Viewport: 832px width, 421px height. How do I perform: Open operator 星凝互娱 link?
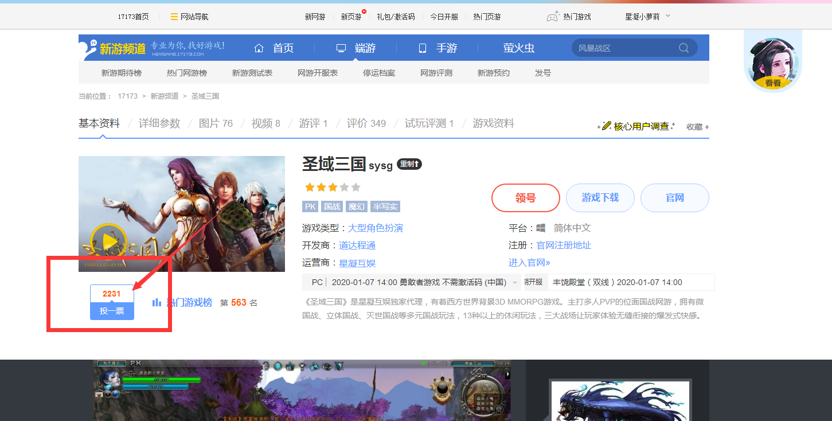(357, 263)
